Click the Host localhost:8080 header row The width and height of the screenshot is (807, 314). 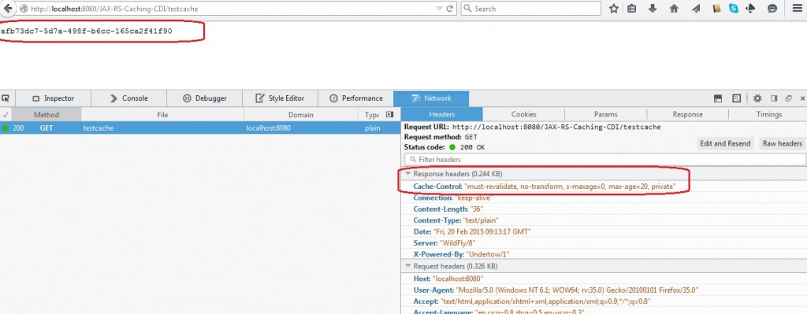pyautogui.click(x=604, y=279)
